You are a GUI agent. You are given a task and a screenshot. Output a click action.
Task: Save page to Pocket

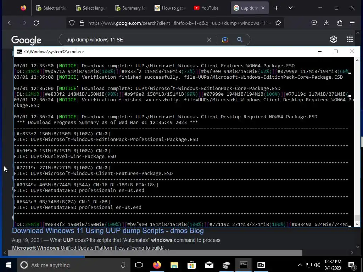[314, 23]
